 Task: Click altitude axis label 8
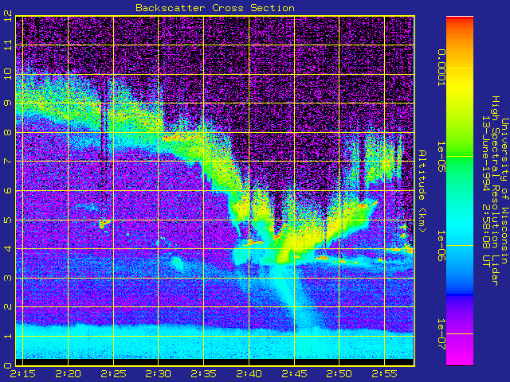[8, 133]
